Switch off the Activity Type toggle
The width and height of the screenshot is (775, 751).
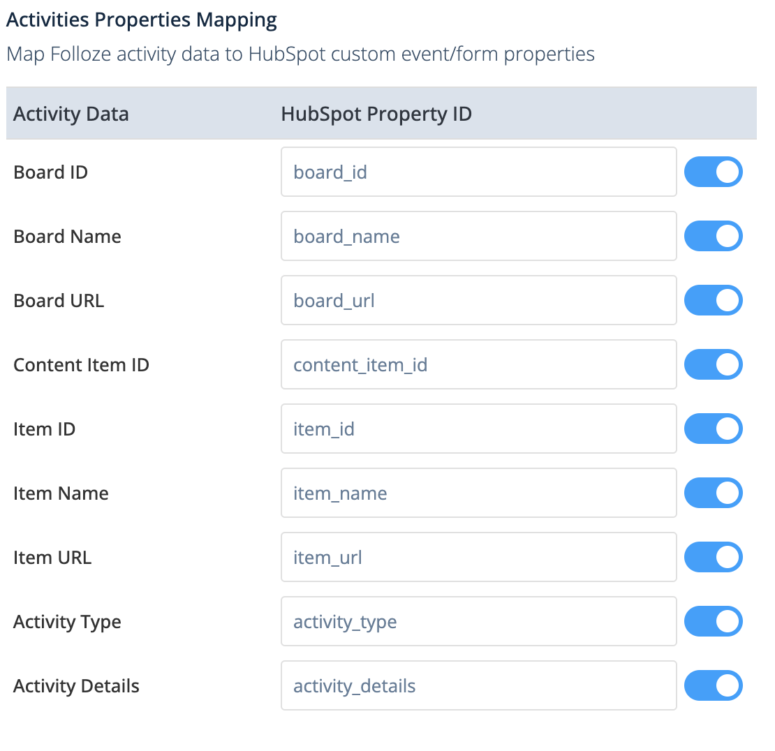713,621
